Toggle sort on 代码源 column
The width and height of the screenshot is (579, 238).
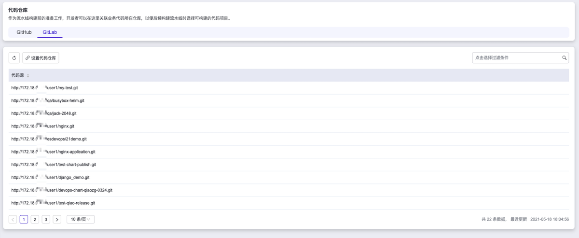pyautogui.click(x=28, y=76)
